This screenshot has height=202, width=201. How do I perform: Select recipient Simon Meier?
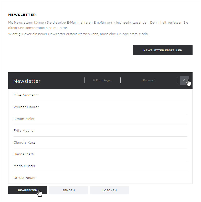(x=100, y=119)
